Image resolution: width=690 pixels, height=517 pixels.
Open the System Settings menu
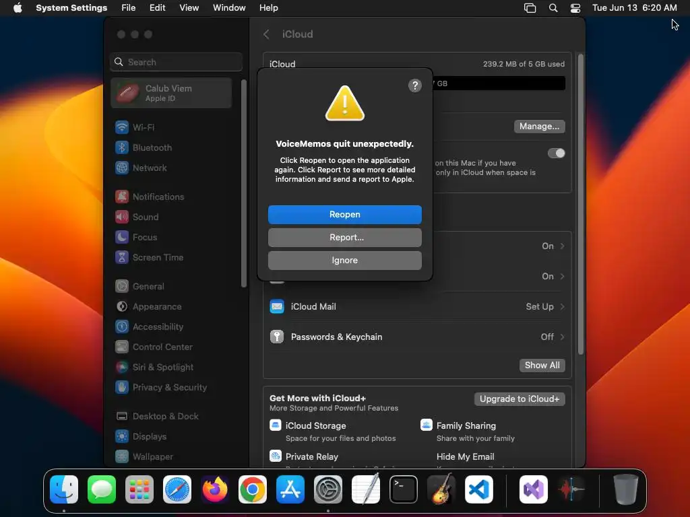(x=71, y=8)
